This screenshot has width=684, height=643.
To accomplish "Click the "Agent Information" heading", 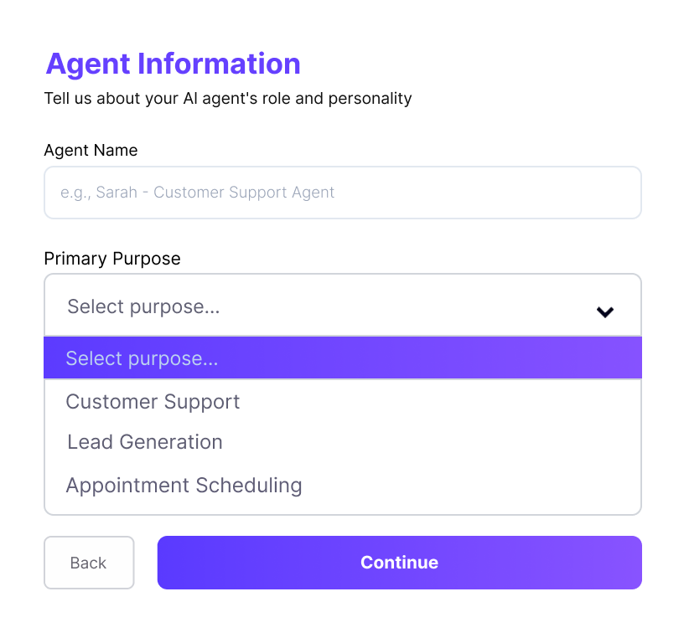I will click(x=173, y=64).
